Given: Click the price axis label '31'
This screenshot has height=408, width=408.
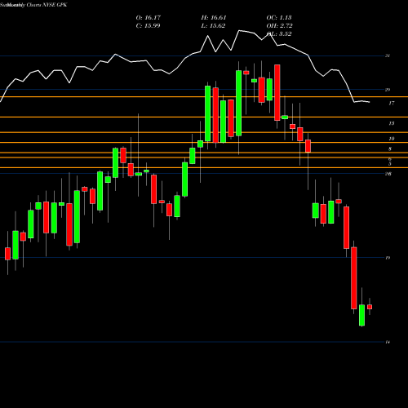Looking at the screenshot, I should (x=388, y=55).
